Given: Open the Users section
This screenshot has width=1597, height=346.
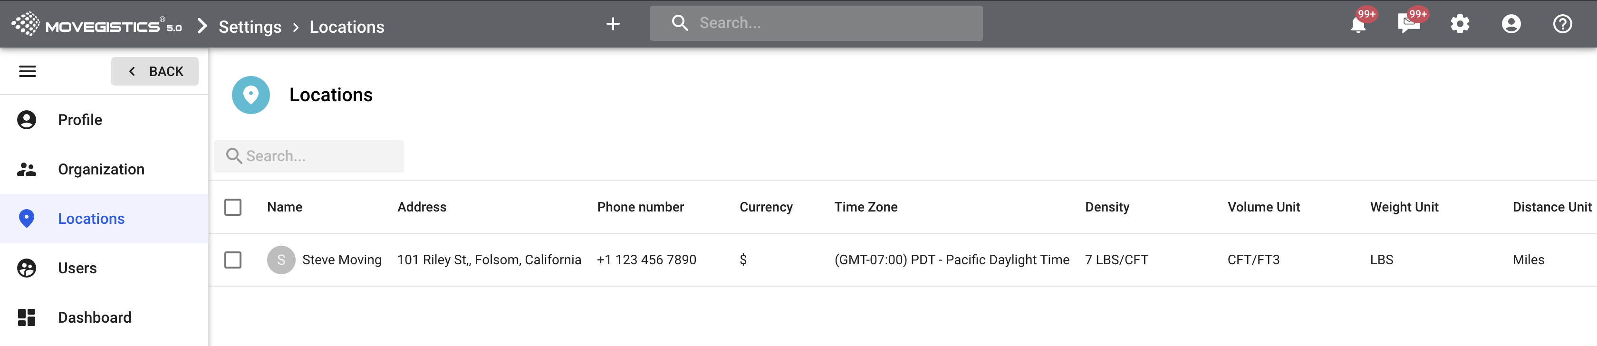Looking at the screenshot, I should (77, 268).
